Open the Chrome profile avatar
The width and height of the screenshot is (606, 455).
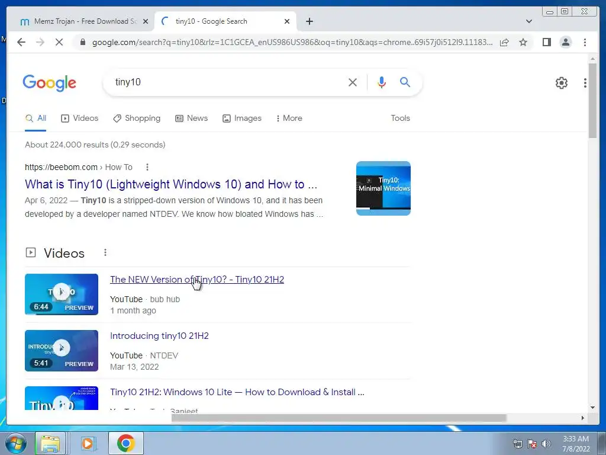click(565, 42)
